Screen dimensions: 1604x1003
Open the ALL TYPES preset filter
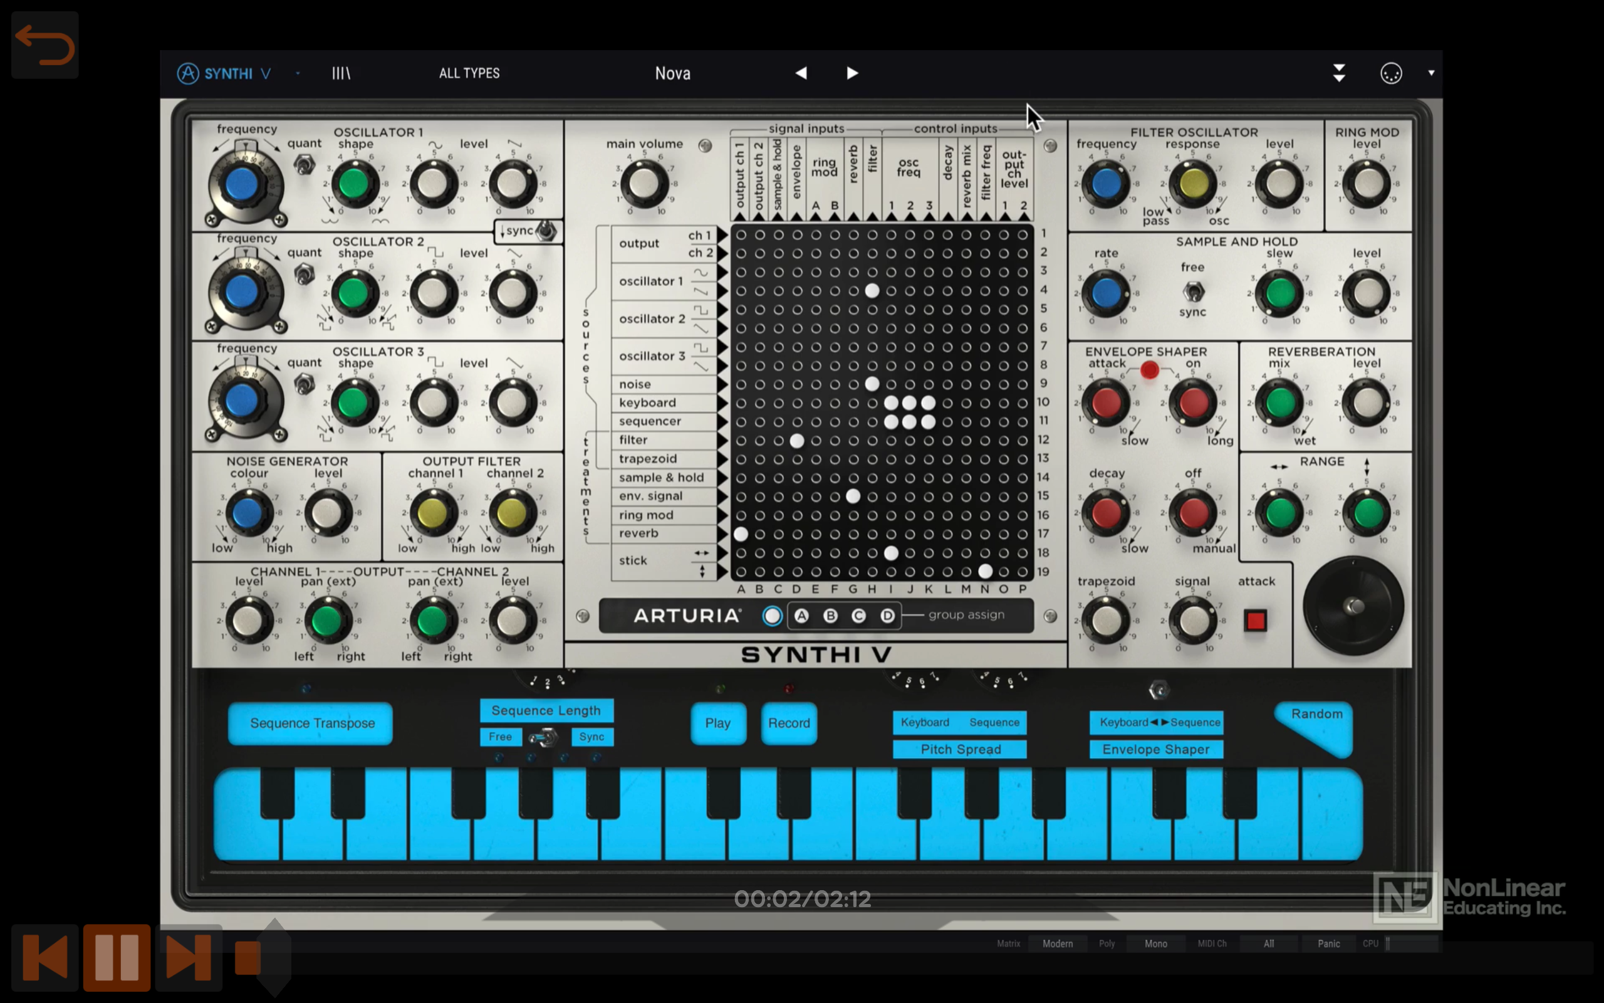coord(469,73)
